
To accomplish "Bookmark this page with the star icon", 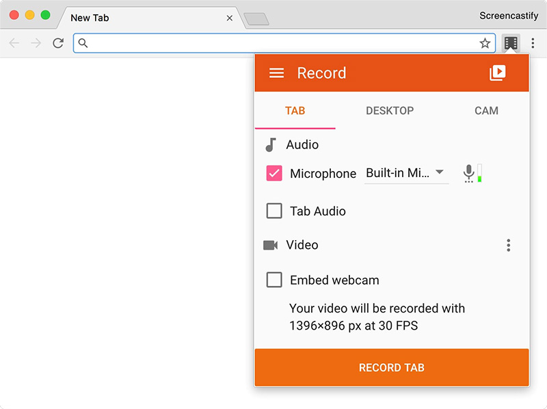I will (x=485, y=42).
